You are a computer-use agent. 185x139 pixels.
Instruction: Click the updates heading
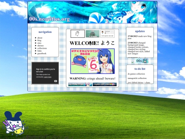pos(140,31)
